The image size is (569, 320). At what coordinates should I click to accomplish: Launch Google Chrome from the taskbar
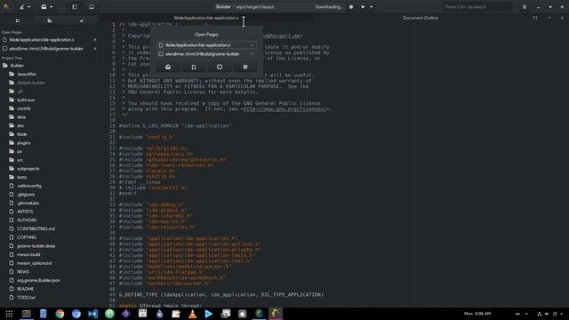click(x=60, y=314)
